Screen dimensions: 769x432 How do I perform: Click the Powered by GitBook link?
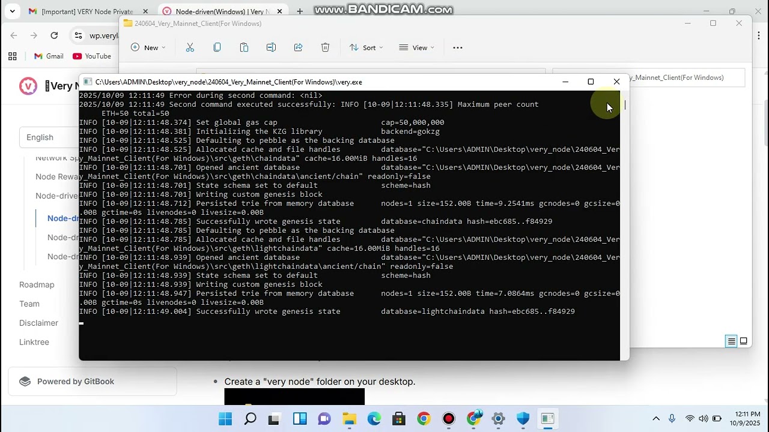pyautogui.click(x=93, y=381)
